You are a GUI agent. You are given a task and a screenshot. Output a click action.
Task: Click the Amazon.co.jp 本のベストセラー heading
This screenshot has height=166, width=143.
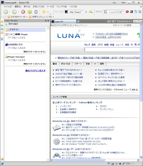coord(70,121)
